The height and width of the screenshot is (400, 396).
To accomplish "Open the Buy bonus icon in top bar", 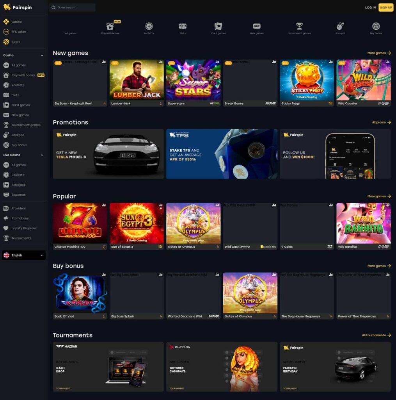I will tap(376, 26).
